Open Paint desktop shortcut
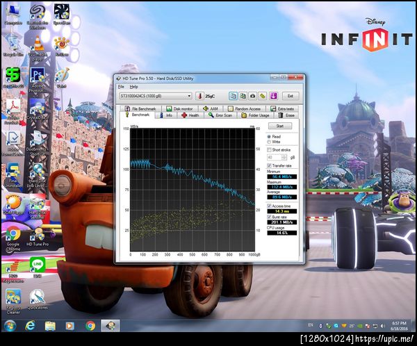417x346 pixels. click(x=62, y=78)
